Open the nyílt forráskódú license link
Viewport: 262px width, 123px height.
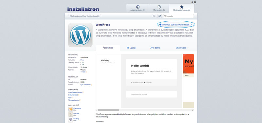click(x=85, y=85)
